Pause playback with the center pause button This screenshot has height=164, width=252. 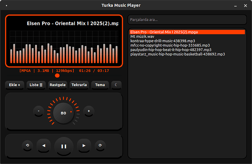click(64, 146)
